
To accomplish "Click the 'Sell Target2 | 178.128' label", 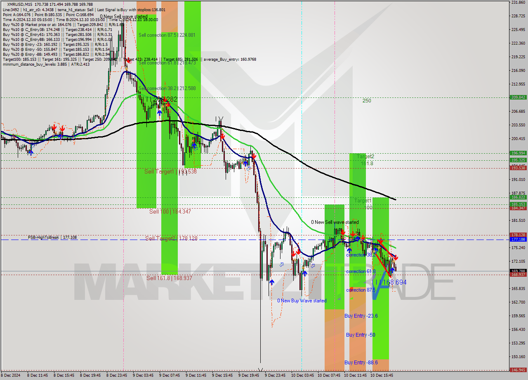I will pos(171,238).
